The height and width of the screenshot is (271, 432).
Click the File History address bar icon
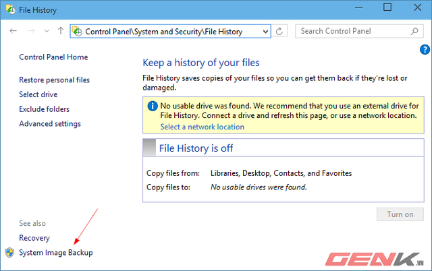(x=77, y=32)
